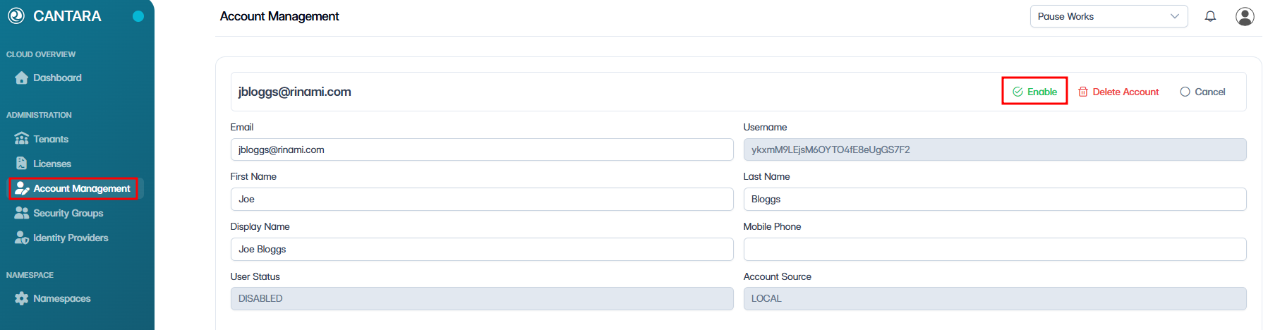Click the First Name label
The image size is (1268, 330).
pyautogui.click(x=253, y=176)
